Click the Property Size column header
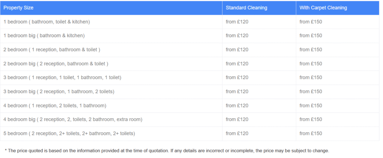383x158 pixels. (x=19, y=8)
